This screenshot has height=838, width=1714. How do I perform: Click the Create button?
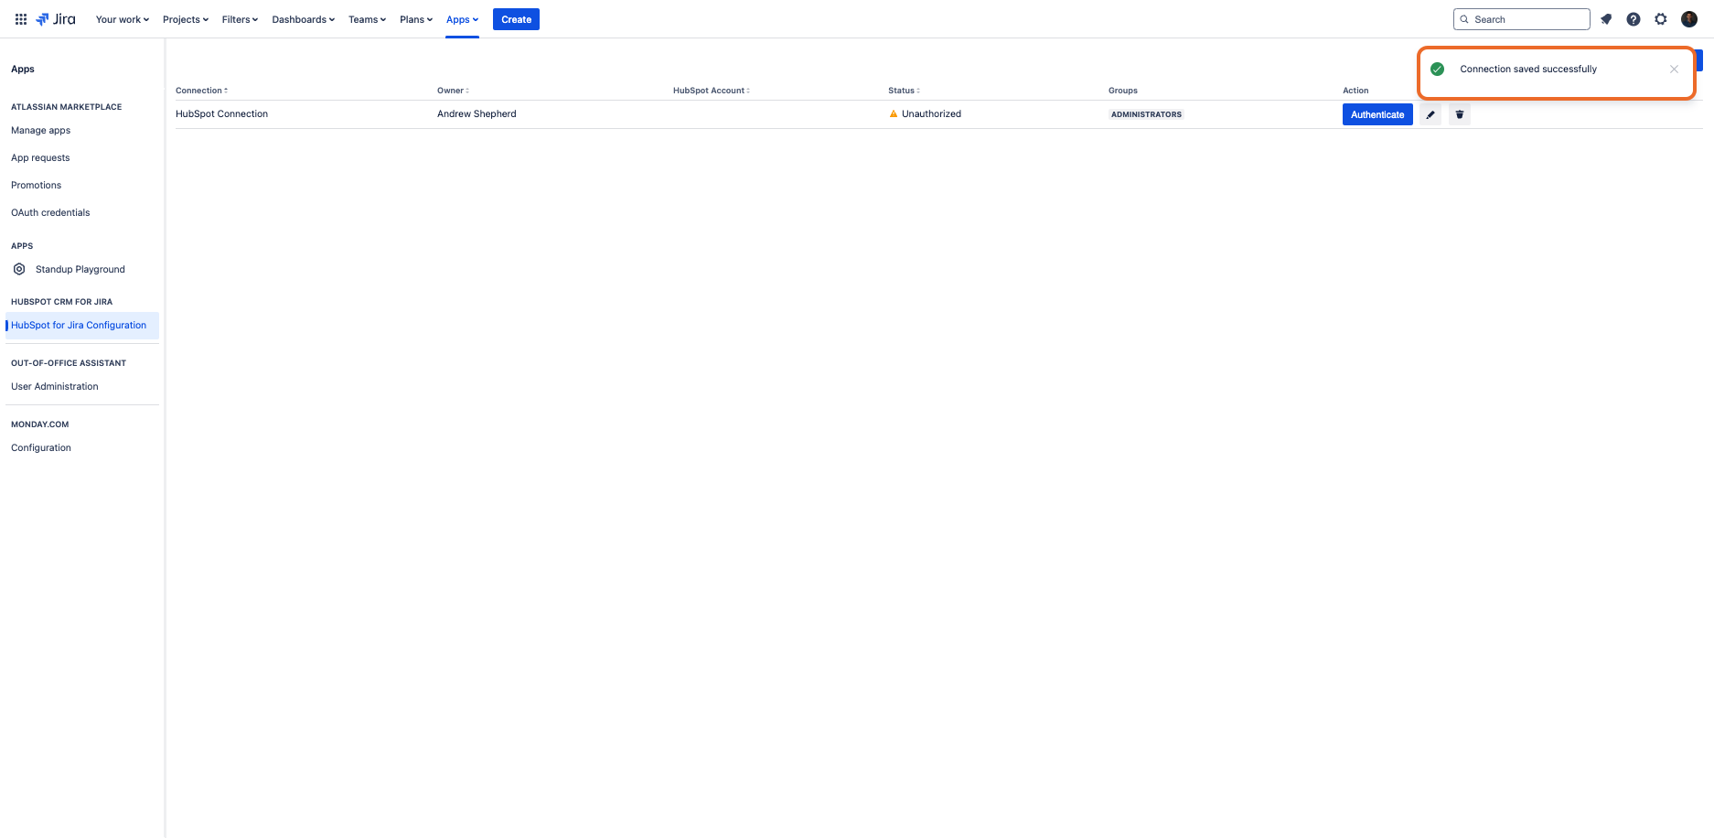click(x=516, y=19)
